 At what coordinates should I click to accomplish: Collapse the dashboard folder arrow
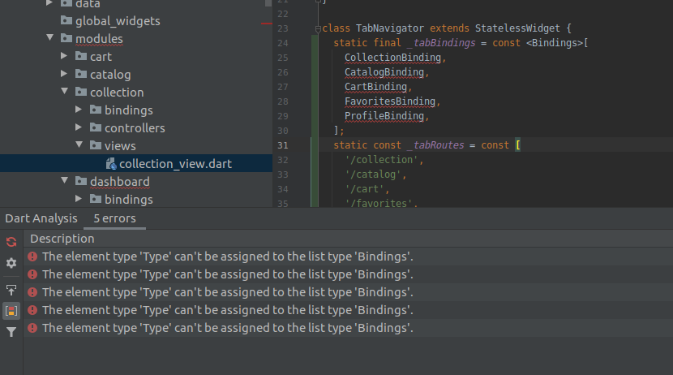coord(64,180)
